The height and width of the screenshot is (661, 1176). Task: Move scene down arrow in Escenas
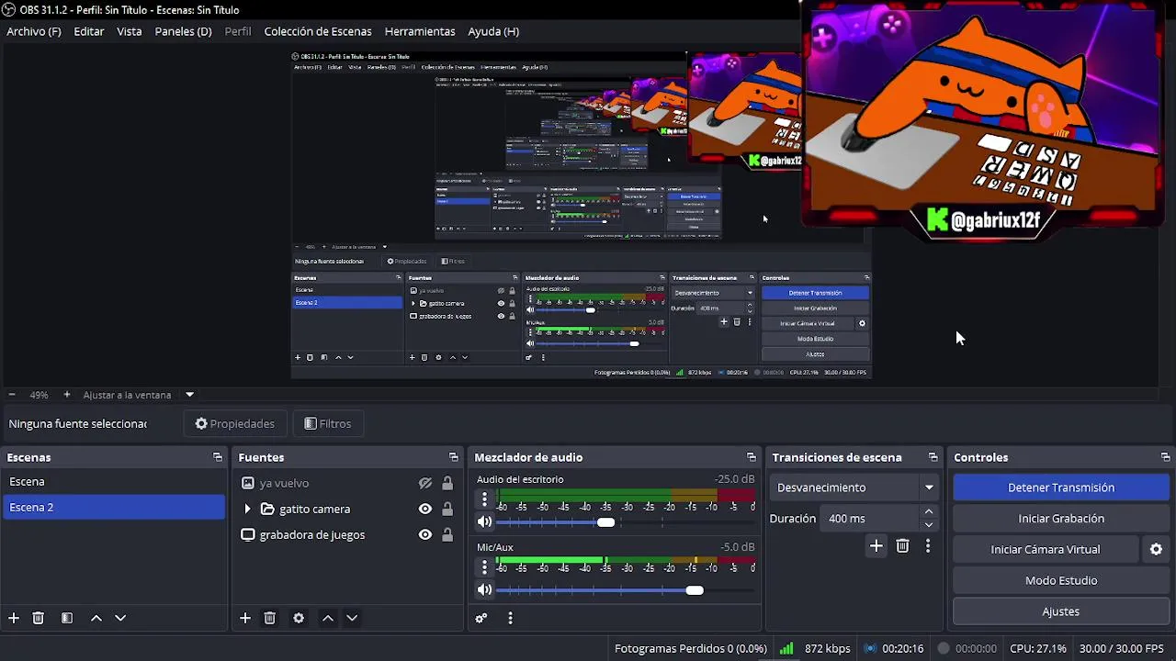(x=120, y=618)
